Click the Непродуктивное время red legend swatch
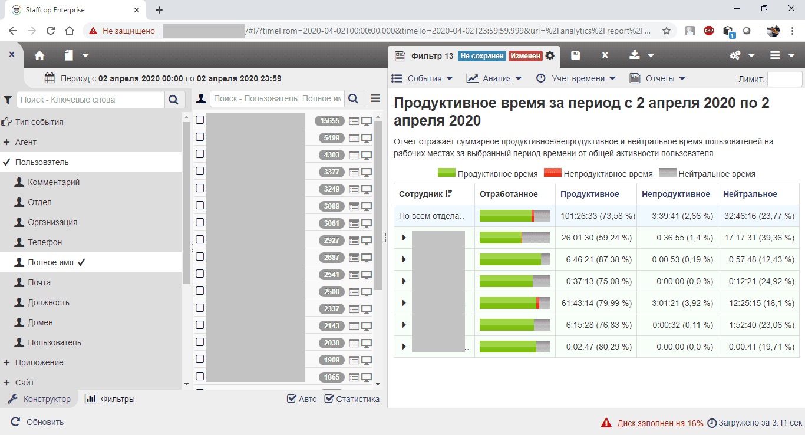Image resolution: width=805 pixels, height=435 pixels. (x=552, y=173)
